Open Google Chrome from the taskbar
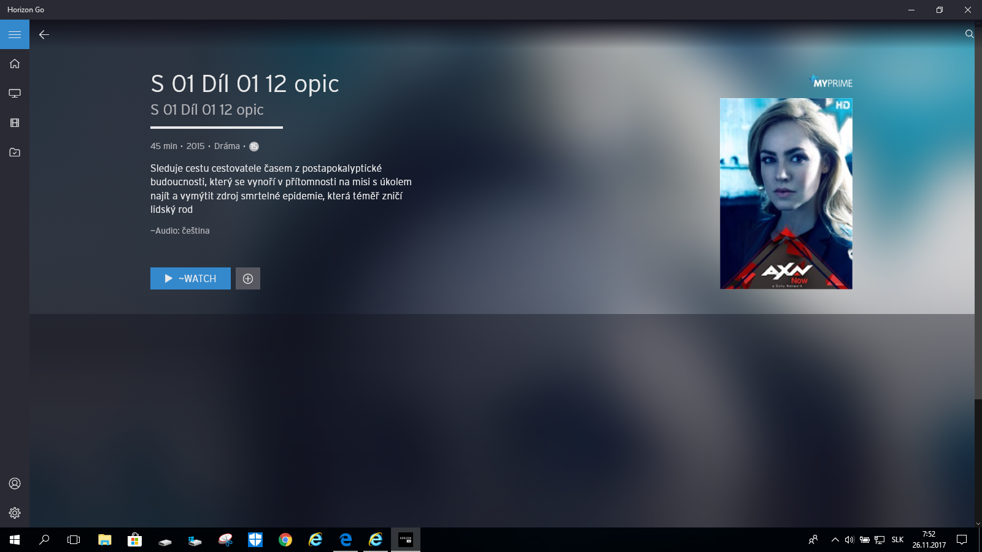This screenshot has width=982, height=552. pos(285,540)
